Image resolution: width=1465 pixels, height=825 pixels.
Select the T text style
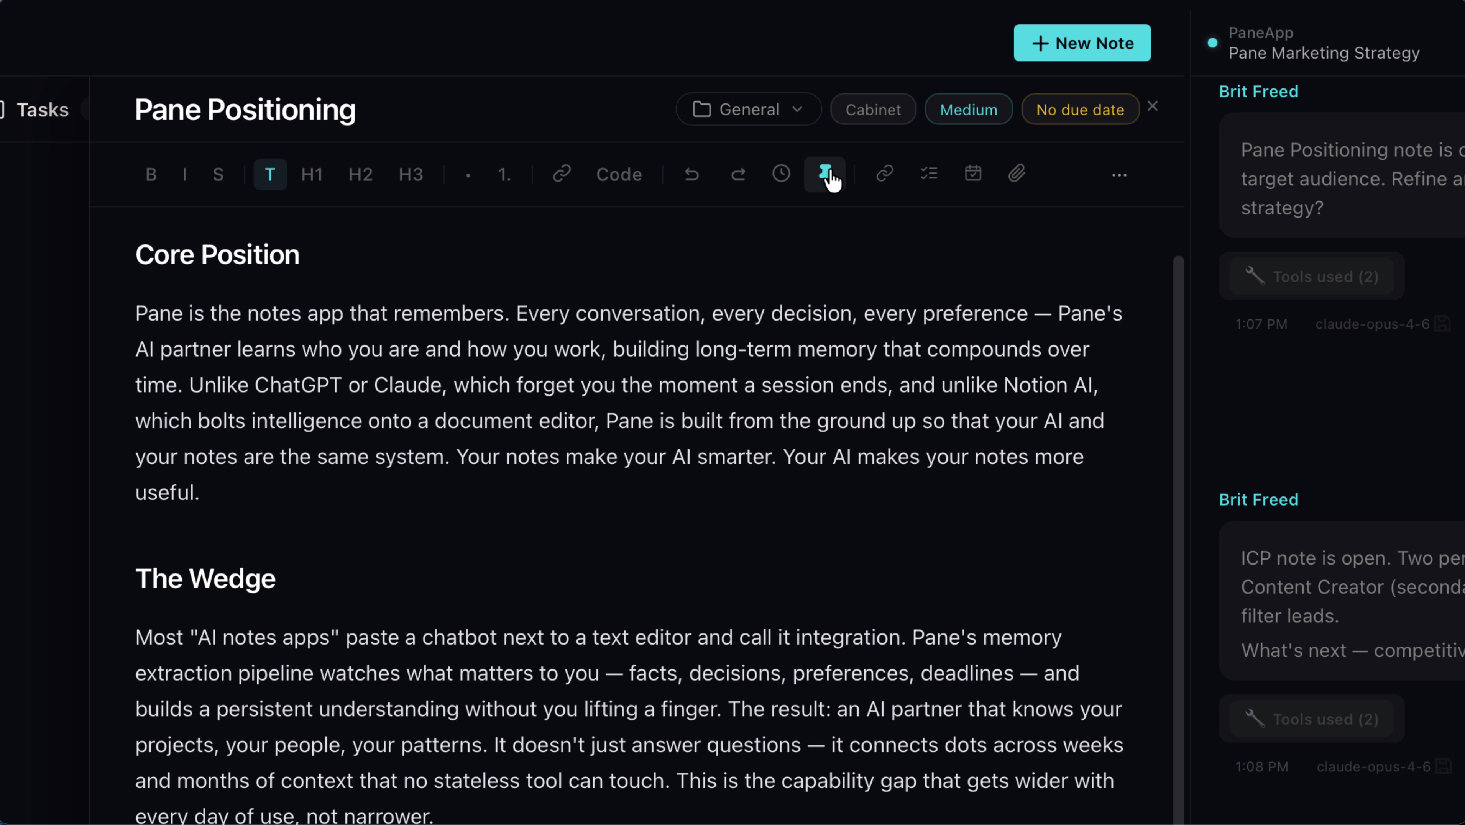[x=270, y=174]
